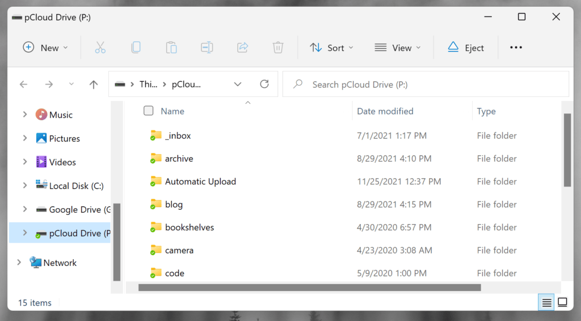
Task: Click the 'Thi...' breadcrumb segment
Action: (x=148, y=85)
